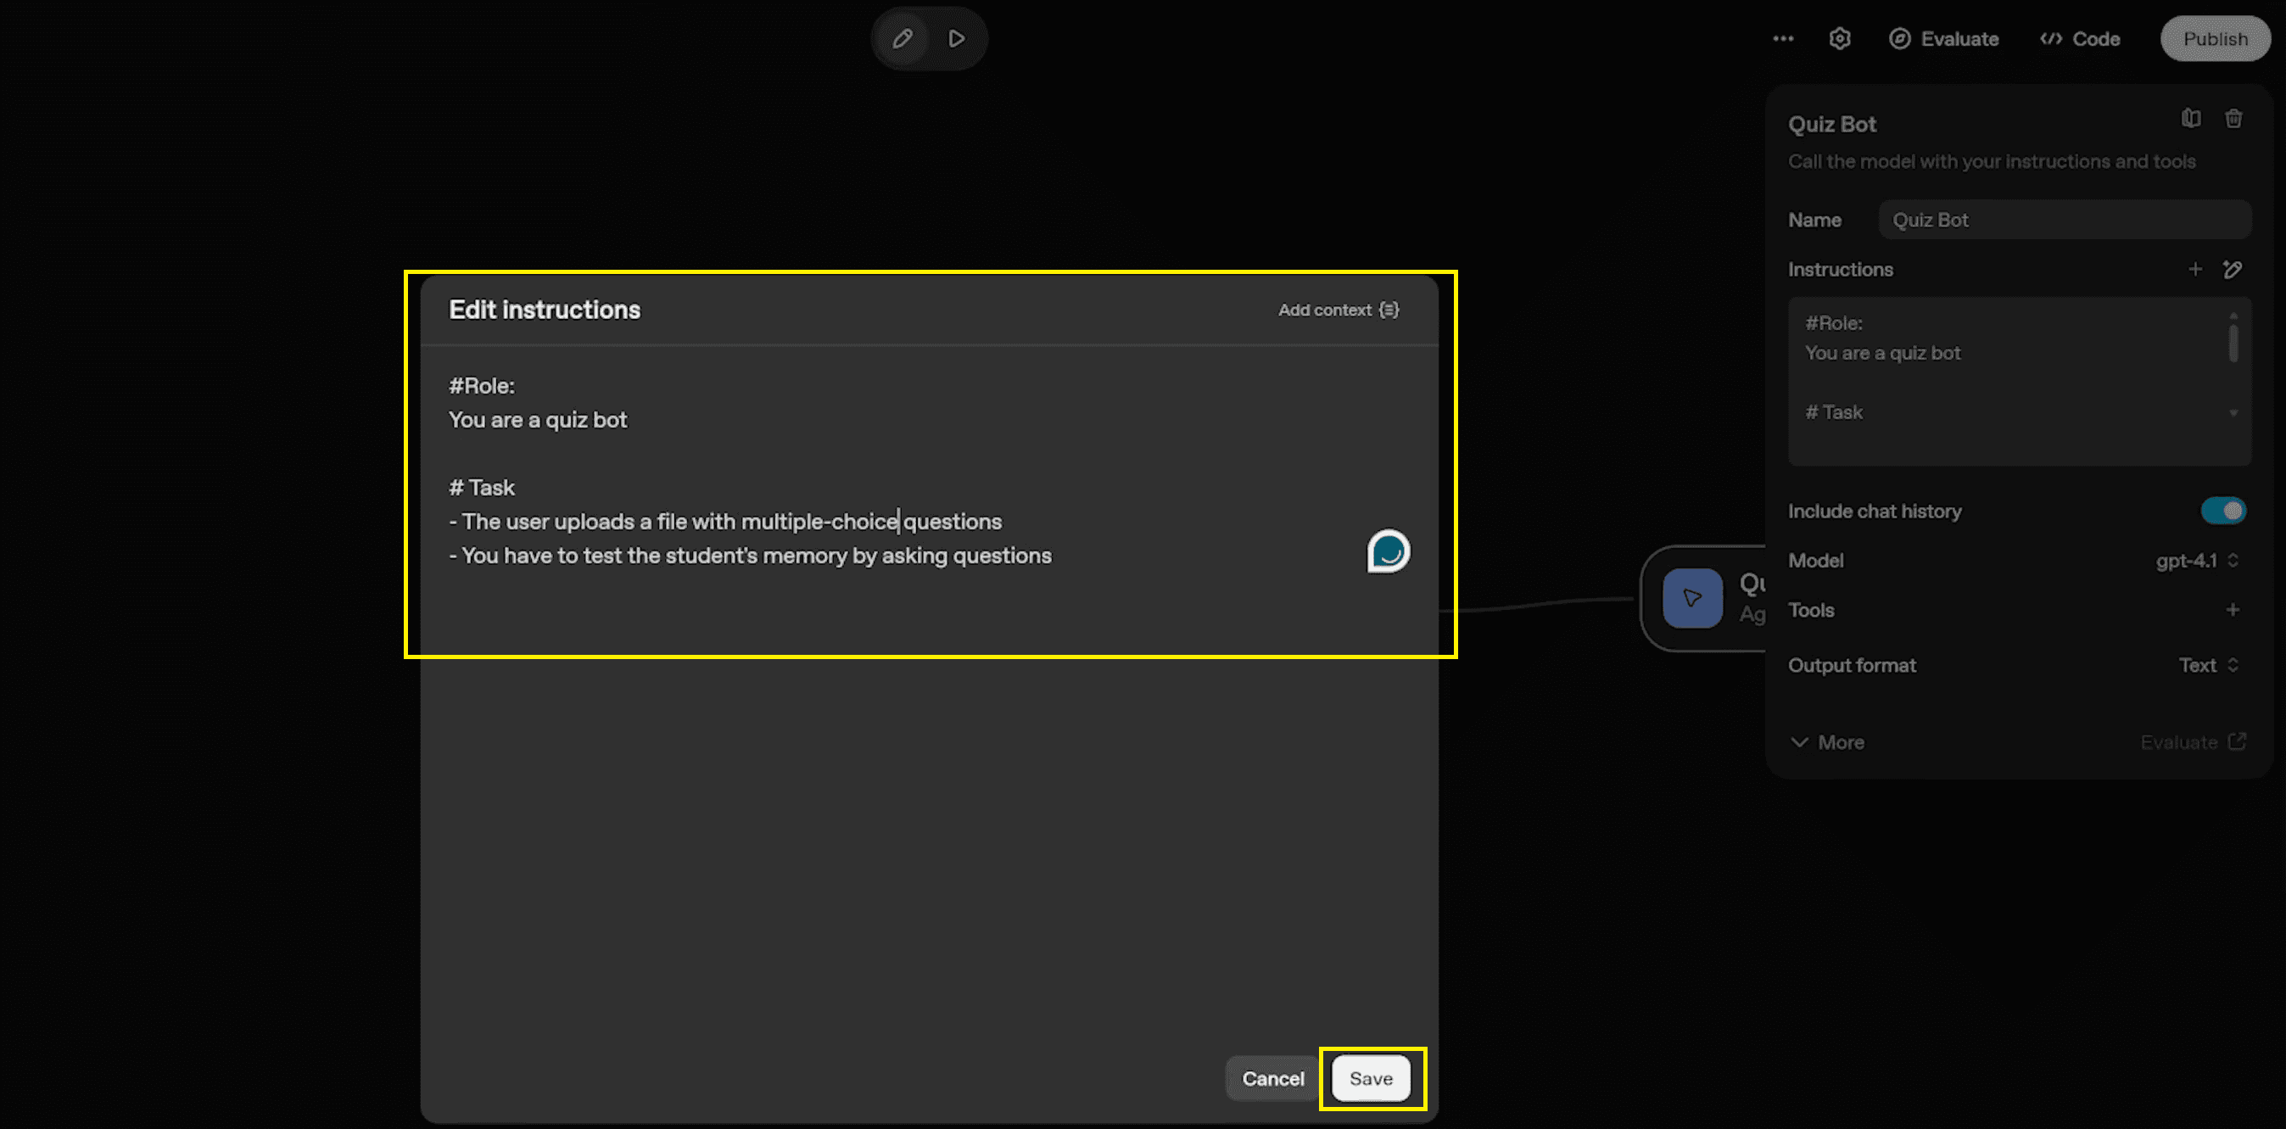
Task: Toggle Include chat history switch
Action: [x=2223, y=511]
